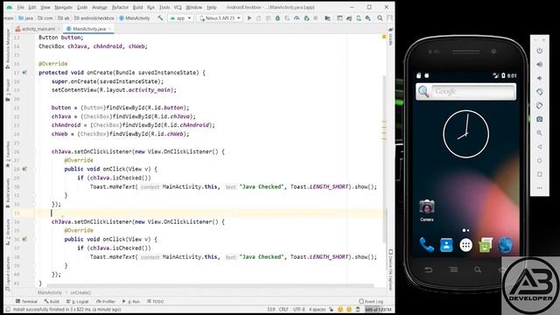Viewport: 560px width, 315px height.
Task: Open the Terminal tool window
Action: 27,301
